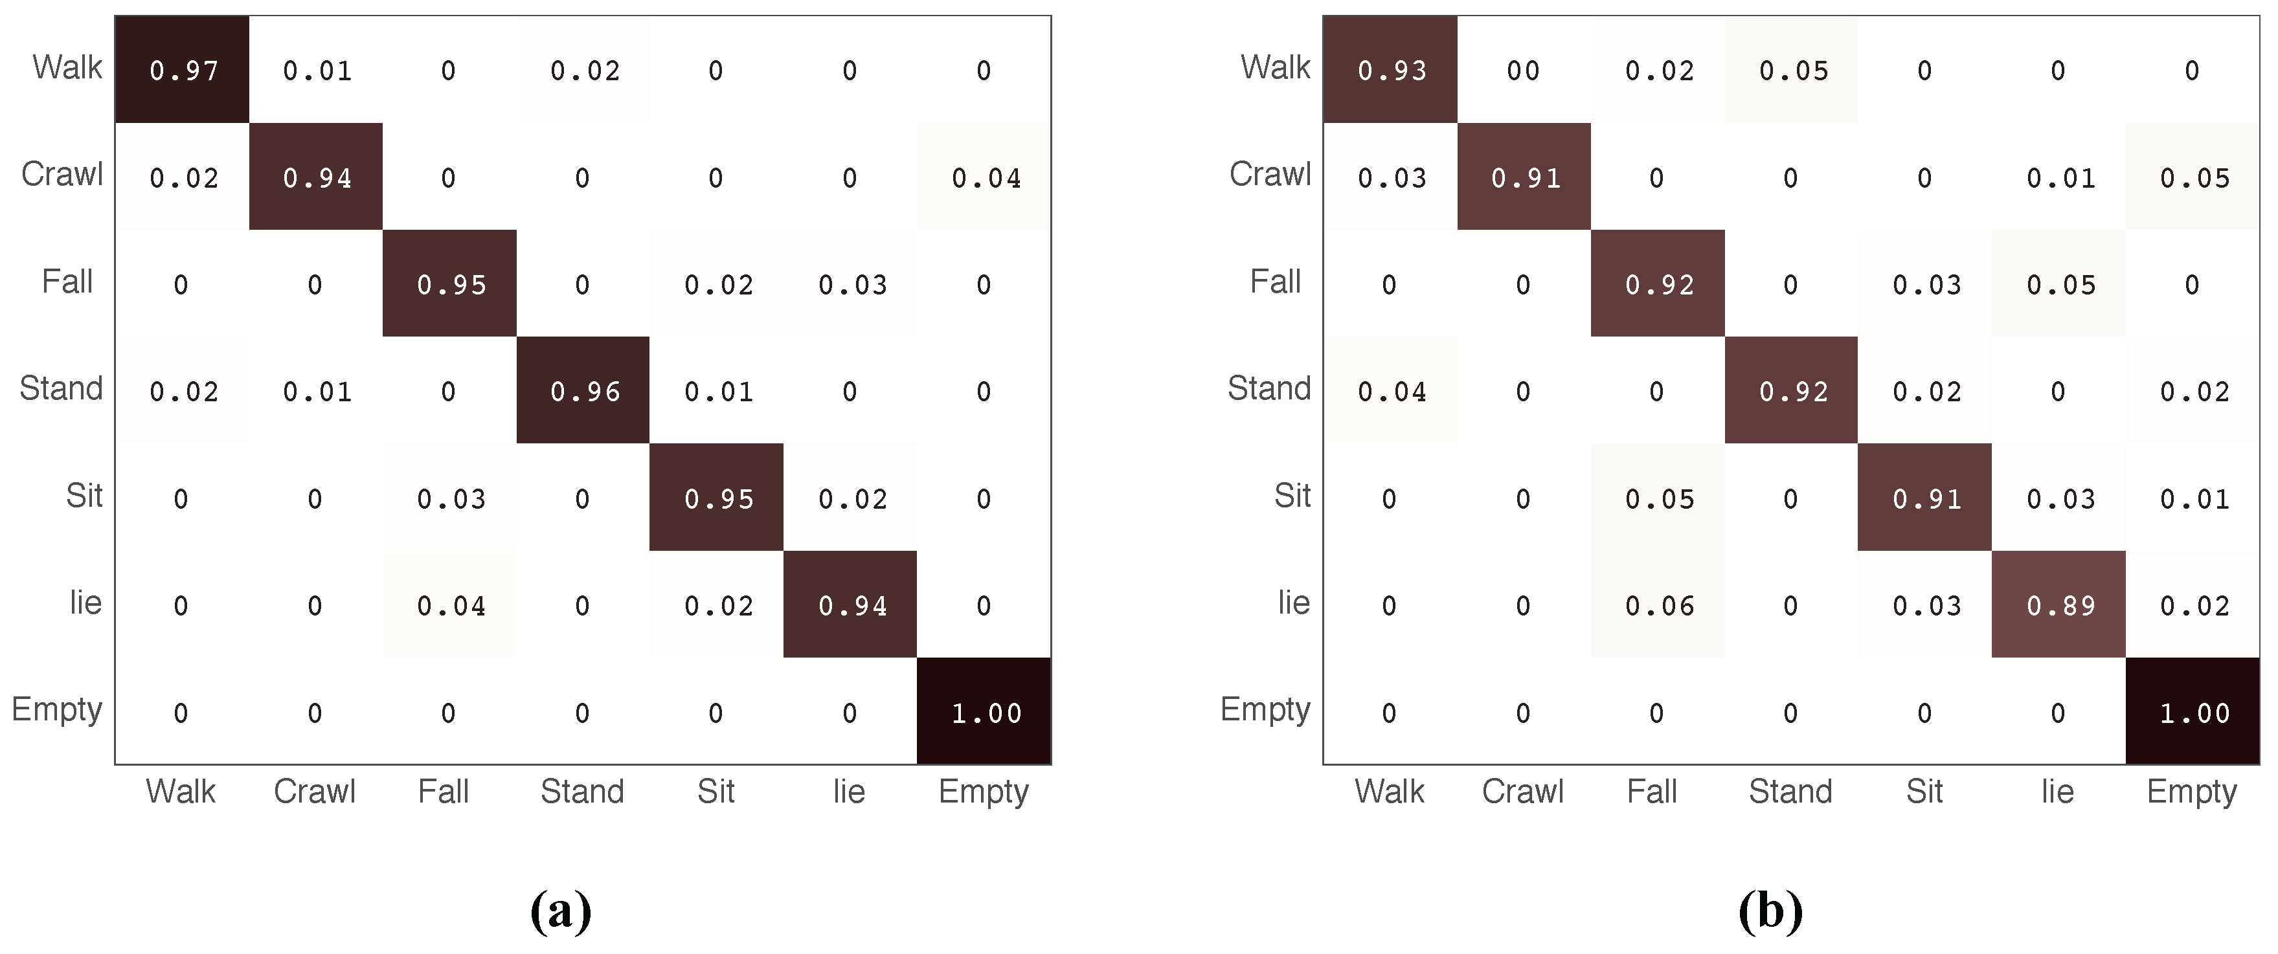Image resolution: width=2278 pixels, height=954 pixels.
Task: Click the 0.96 Stand cell in matrix (a)
Action: [x=583, y=391]
